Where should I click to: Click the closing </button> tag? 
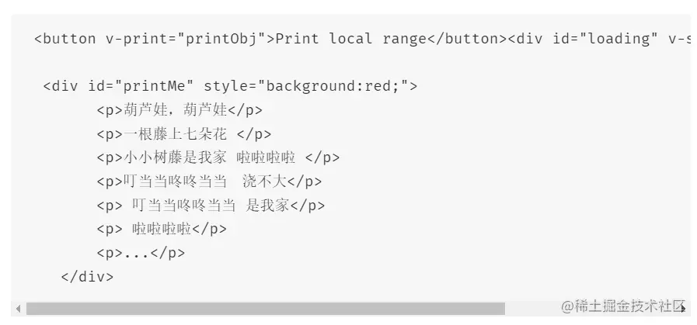tap(466, 38)
